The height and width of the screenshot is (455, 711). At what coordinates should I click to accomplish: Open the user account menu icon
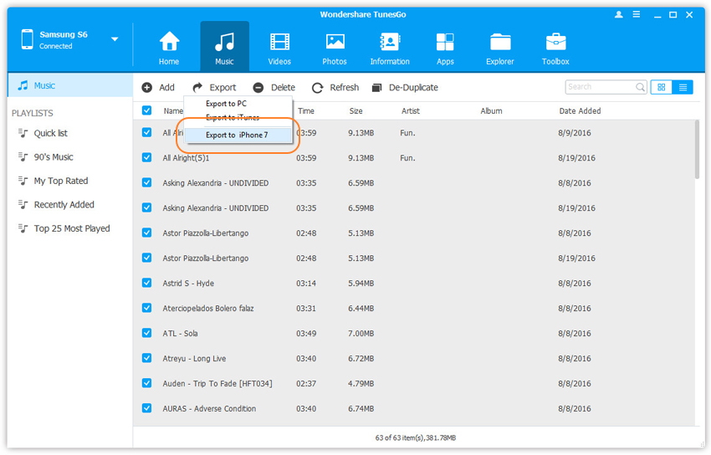tap(619, 14)
